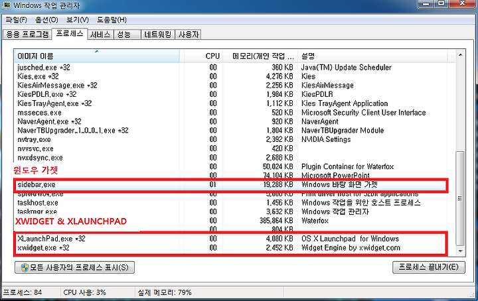The height and width of the screenshot is (301, 478).
Task: Click the NVIDIA Settings description
Action: (x=326, y=140)
